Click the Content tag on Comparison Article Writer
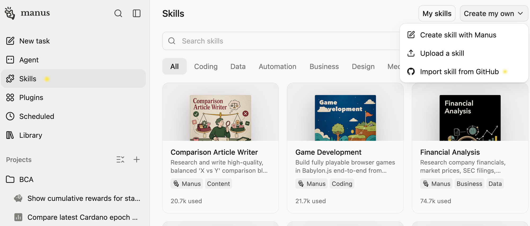Screen dimensions: 530x226 tap(218, 184)
